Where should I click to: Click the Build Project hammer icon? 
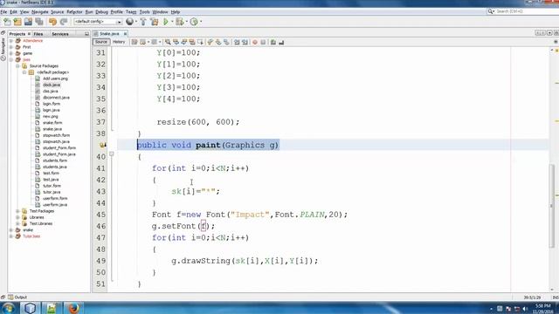click(x=143, y=22)
